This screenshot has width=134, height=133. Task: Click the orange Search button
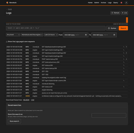coord(123,28)
